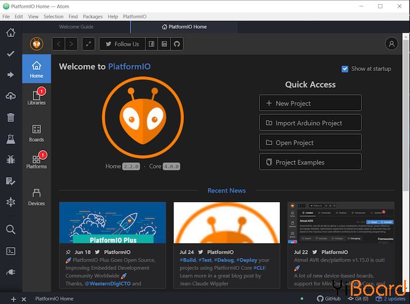Start debugger with the bug icon
The height and width of the screenshot is (304, 410).
point(11,159)
